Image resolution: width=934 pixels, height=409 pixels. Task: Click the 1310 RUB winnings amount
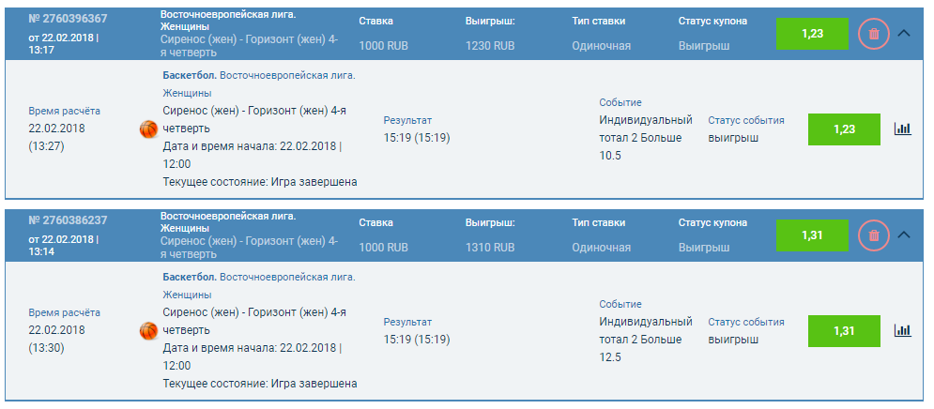click(490, 248)
